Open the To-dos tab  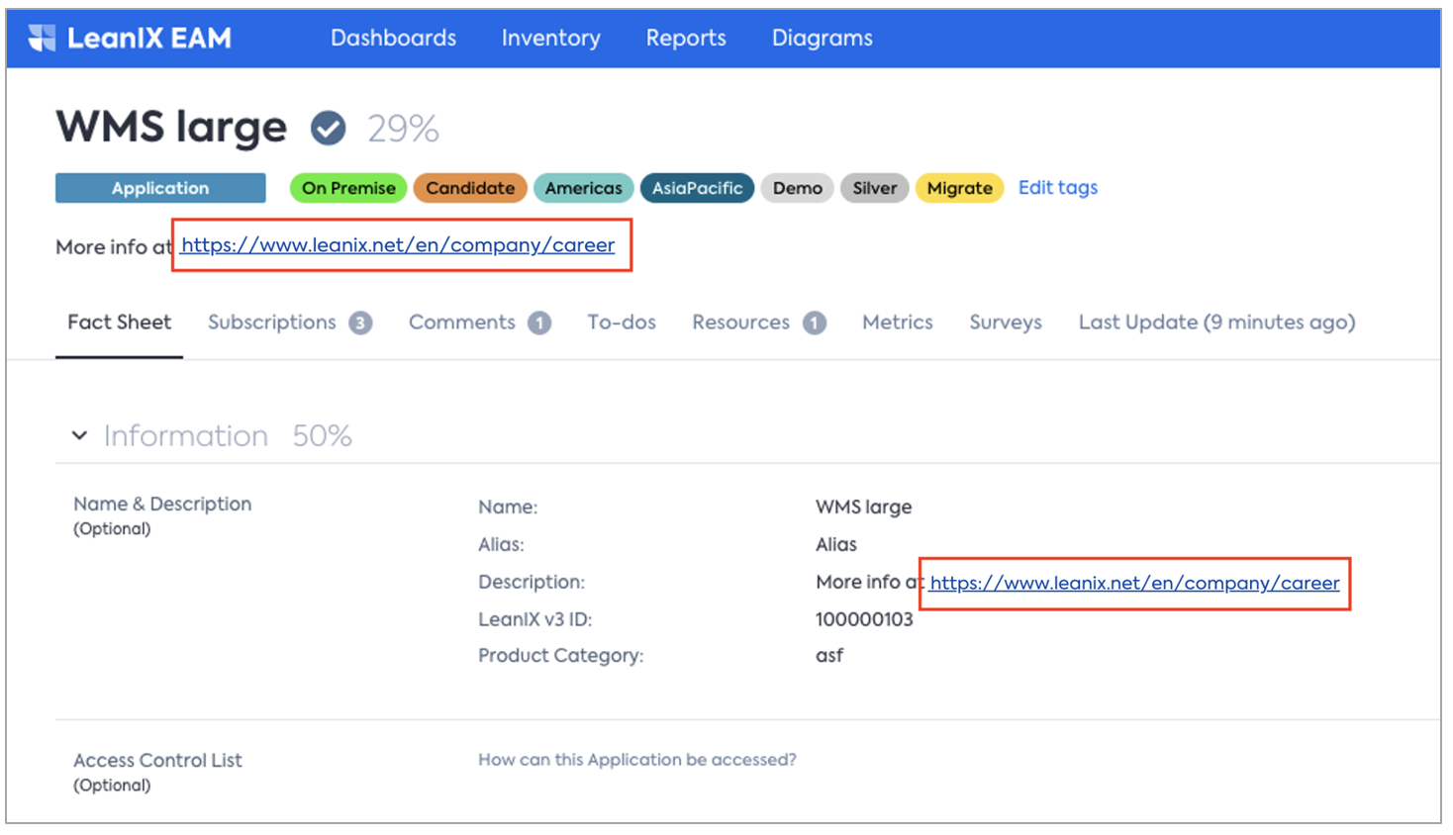[622, 323]
